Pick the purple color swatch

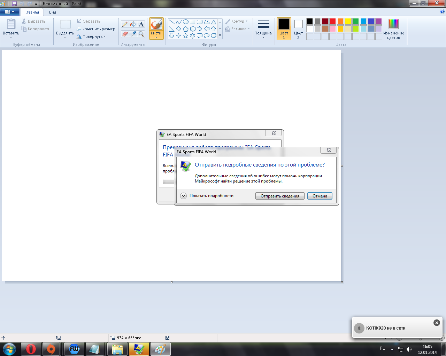(379, 21)
